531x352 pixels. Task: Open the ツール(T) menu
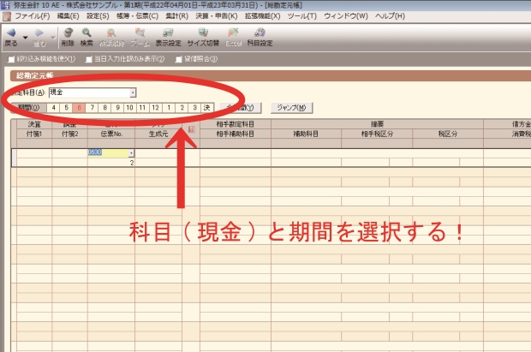click(302, 16)
